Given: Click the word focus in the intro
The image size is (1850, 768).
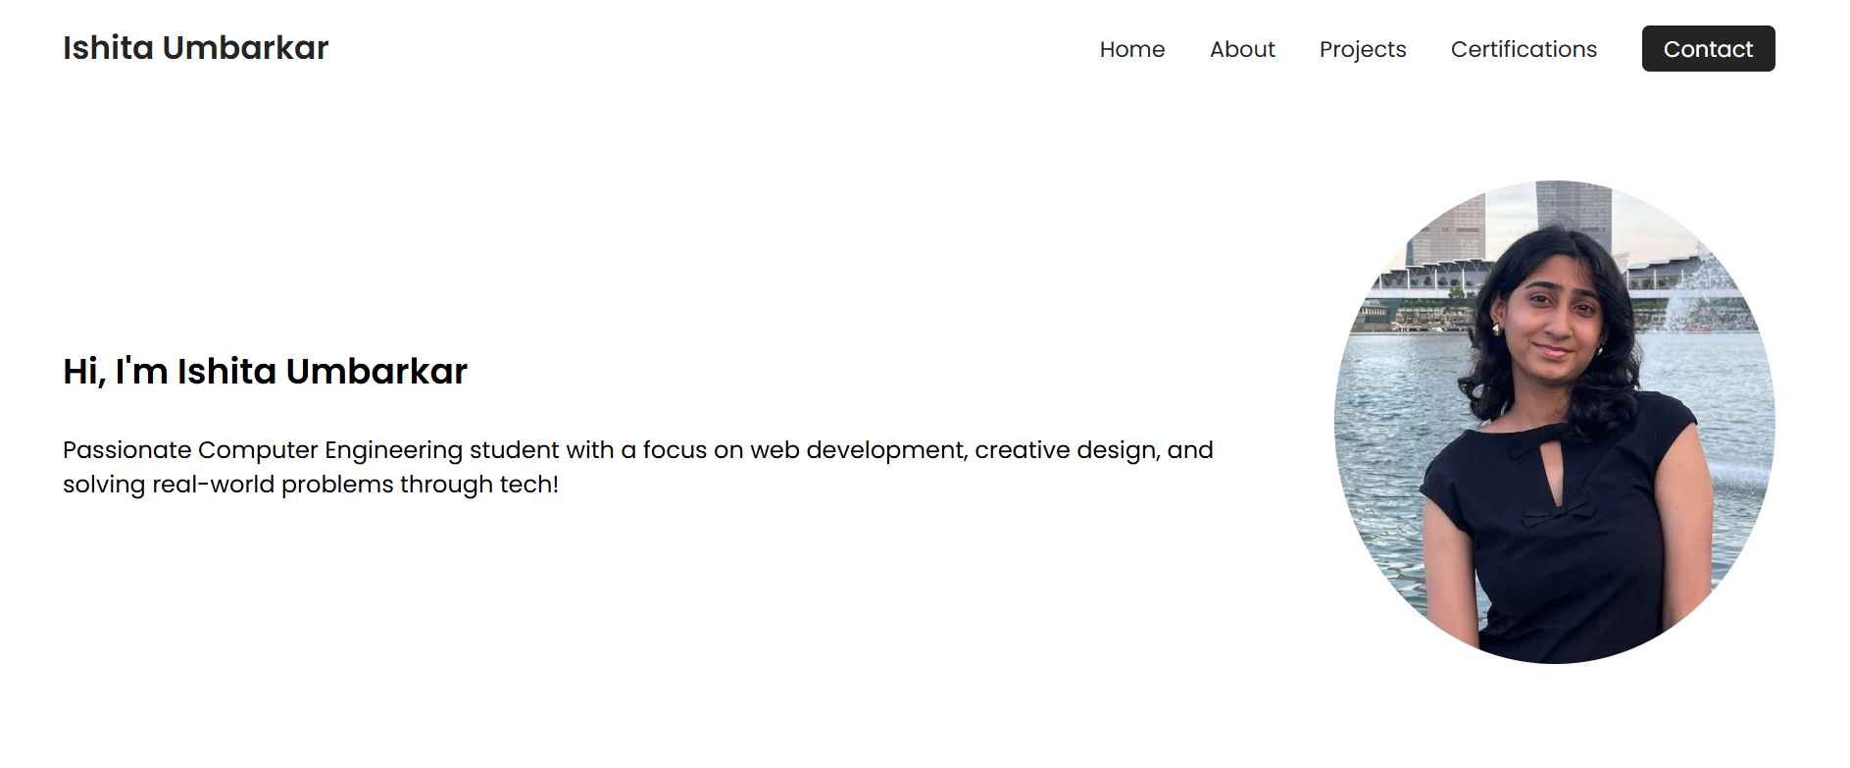Looking at the screenshot, I should point(675,450).
